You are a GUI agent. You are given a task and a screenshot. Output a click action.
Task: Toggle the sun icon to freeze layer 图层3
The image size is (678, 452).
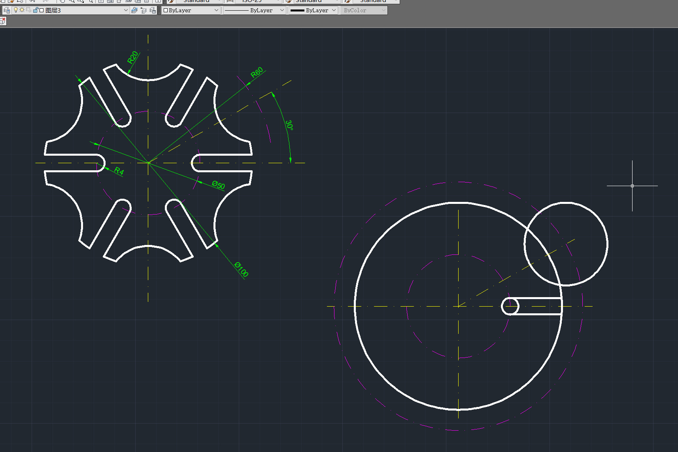(x=22, y=10)
